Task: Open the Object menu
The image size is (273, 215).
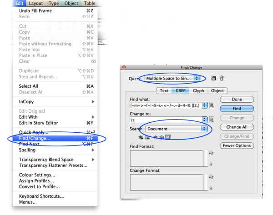Action: 71,3
